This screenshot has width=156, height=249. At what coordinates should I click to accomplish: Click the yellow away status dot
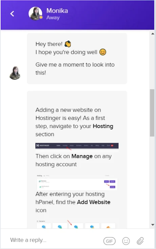pos(41,17)
